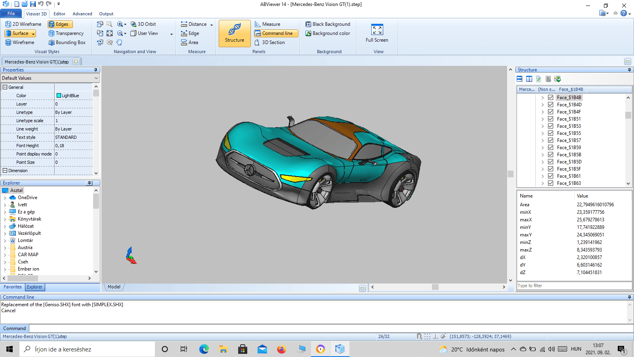
Task: Click the Help question mark icon
Action: [624, 13]
